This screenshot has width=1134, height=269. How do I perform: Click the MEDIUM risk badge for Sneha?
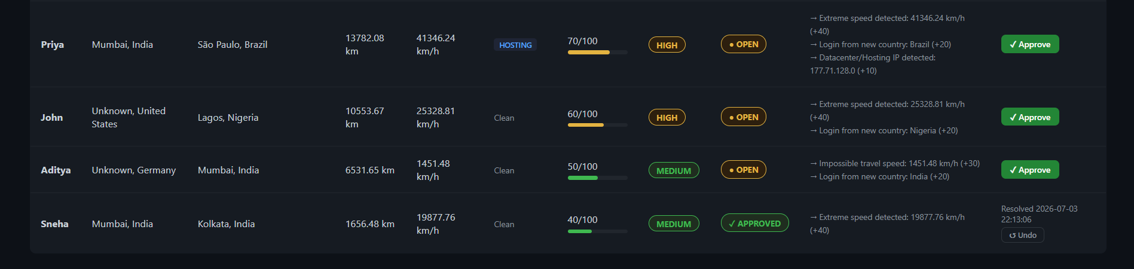[x=674, y=224]
